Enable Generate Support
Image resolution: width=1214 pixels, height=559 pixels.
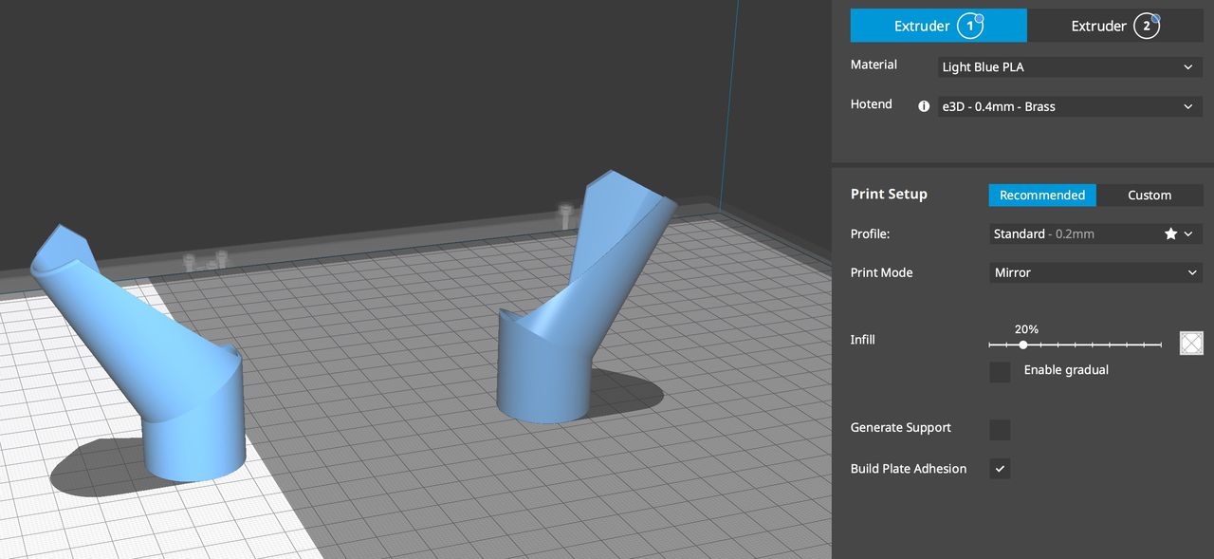pos(1000,430)
